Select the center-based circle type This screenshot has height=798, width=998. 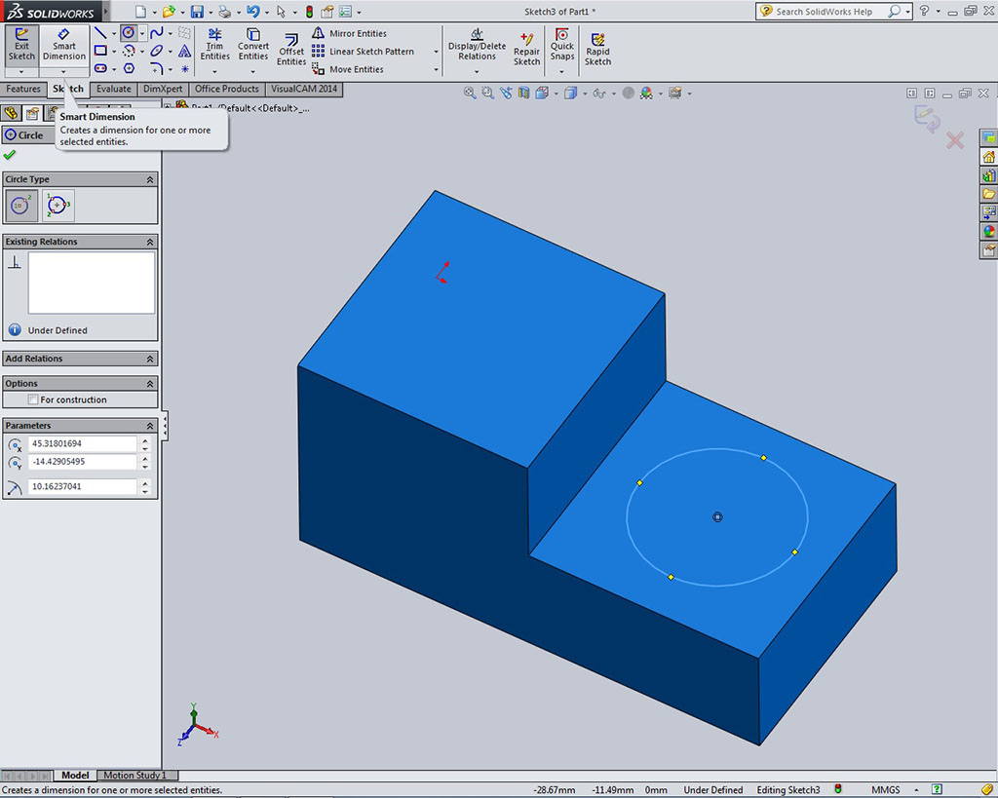[21, 205]
